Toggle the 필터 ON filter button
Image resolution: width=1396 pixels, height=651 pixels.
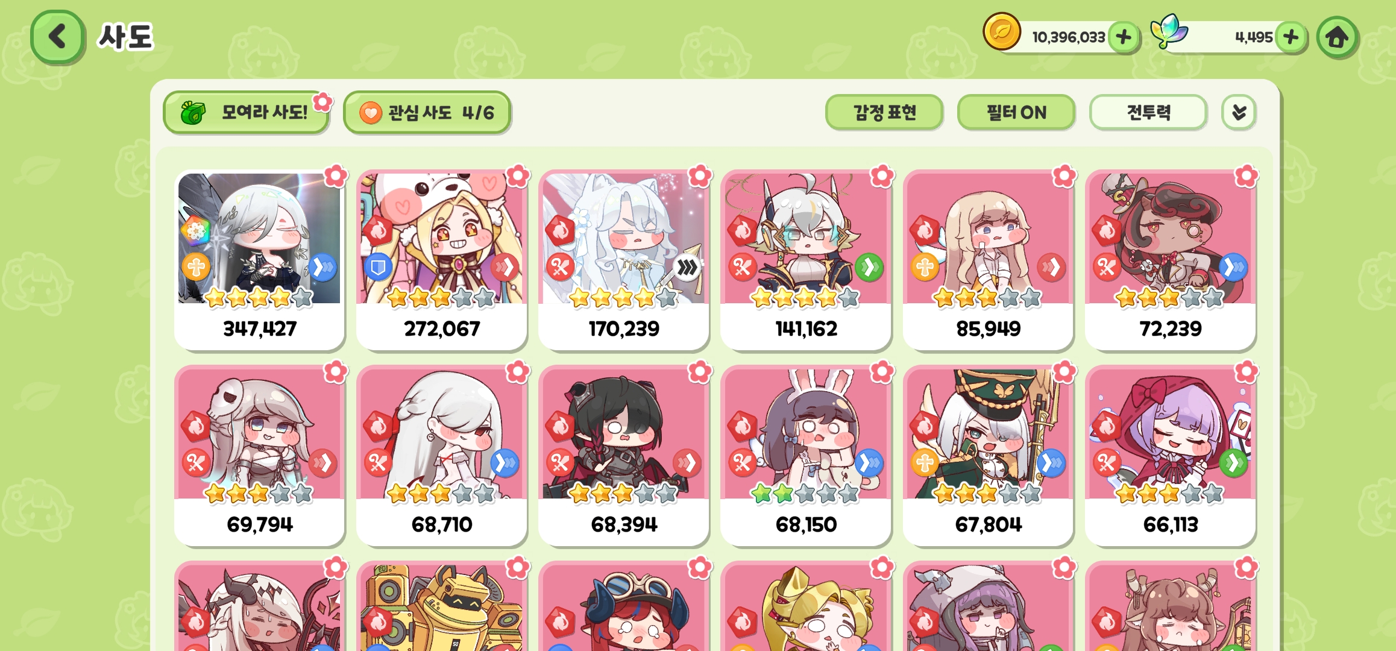click(1016, 112)
